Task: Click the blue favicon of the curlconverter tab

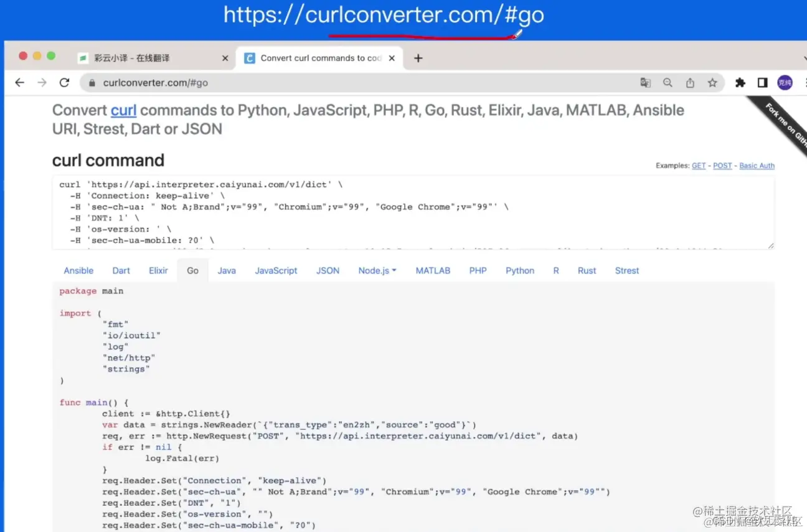Action: click(x=250, y=58)
